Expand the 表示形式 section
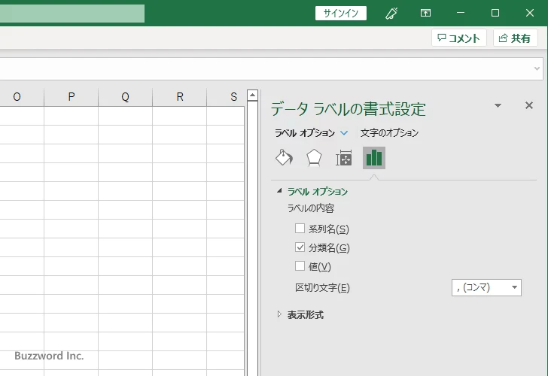548x376 pixels. [x=279, y=314]
